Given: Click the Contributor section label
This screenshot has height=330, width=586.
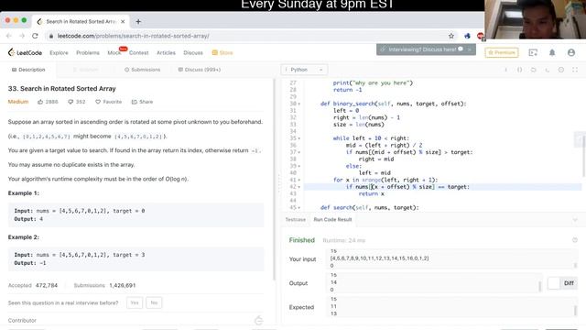Looking at the screenshot, I should tap(22, 321).
